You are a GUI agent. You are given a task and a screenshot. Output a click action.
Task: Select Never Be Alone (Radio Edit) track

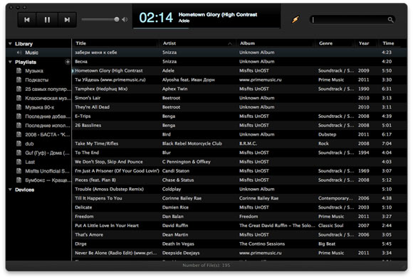point(239,253)
